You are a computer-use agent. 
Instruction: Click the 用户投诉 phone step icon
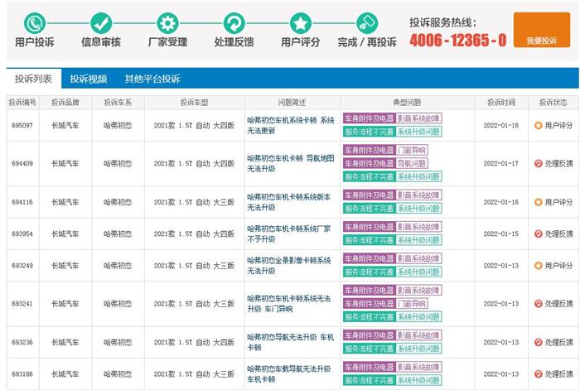click(x=35, y=23)
